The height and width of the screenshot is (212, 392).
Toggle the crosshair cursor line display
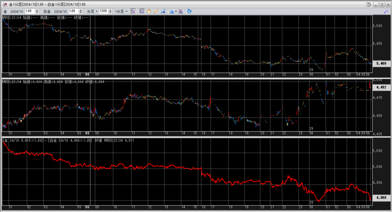(x=133, y=11)
